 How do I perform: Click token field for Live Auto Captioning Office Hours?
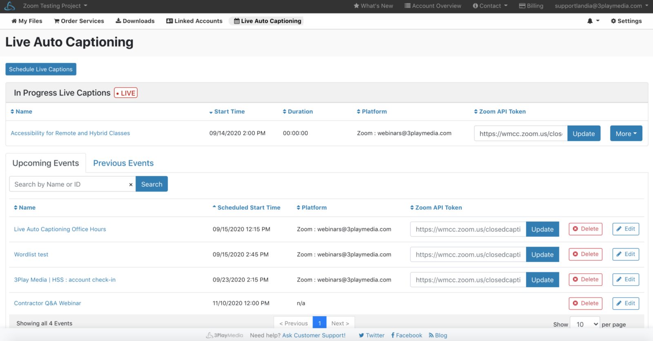pyautogui.click(x=468, y=229)
